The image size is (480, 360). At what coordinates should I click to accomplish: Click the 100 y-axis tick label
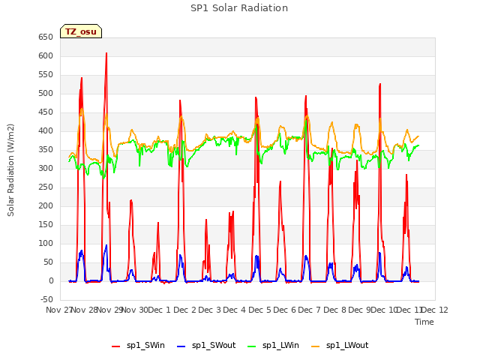pos(46,243)
